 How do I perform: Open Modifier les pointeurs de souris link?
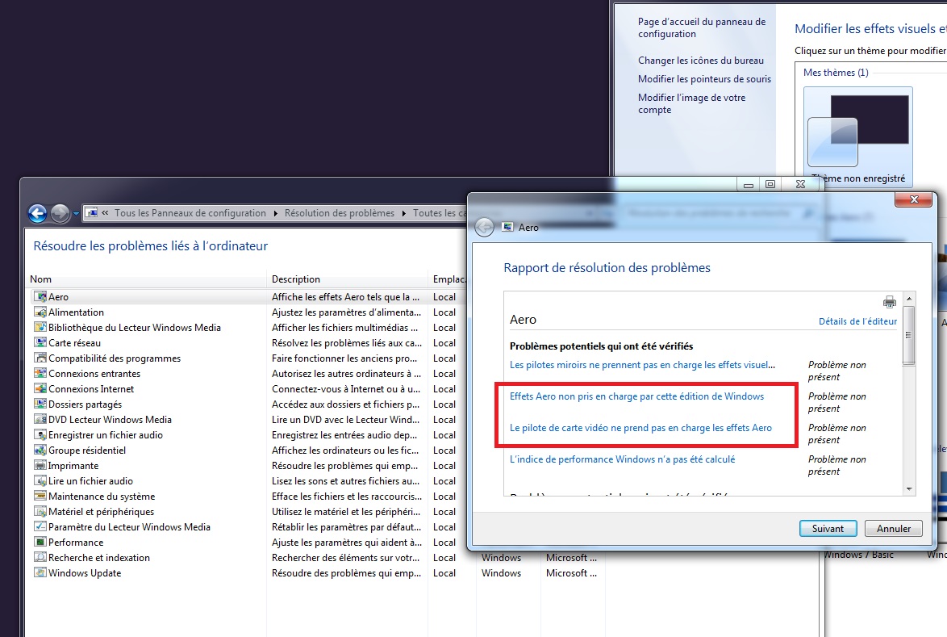(x=704, y=79)
